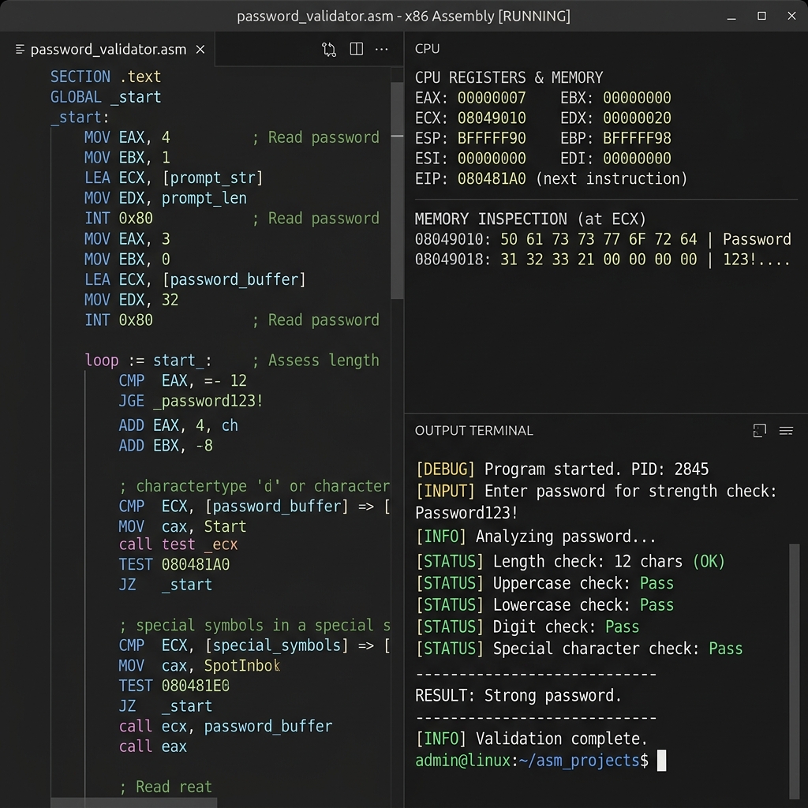This screenshot has height=808, width=808.
Task: Click the 'loop := start_:' line
Action: [148, 360]
